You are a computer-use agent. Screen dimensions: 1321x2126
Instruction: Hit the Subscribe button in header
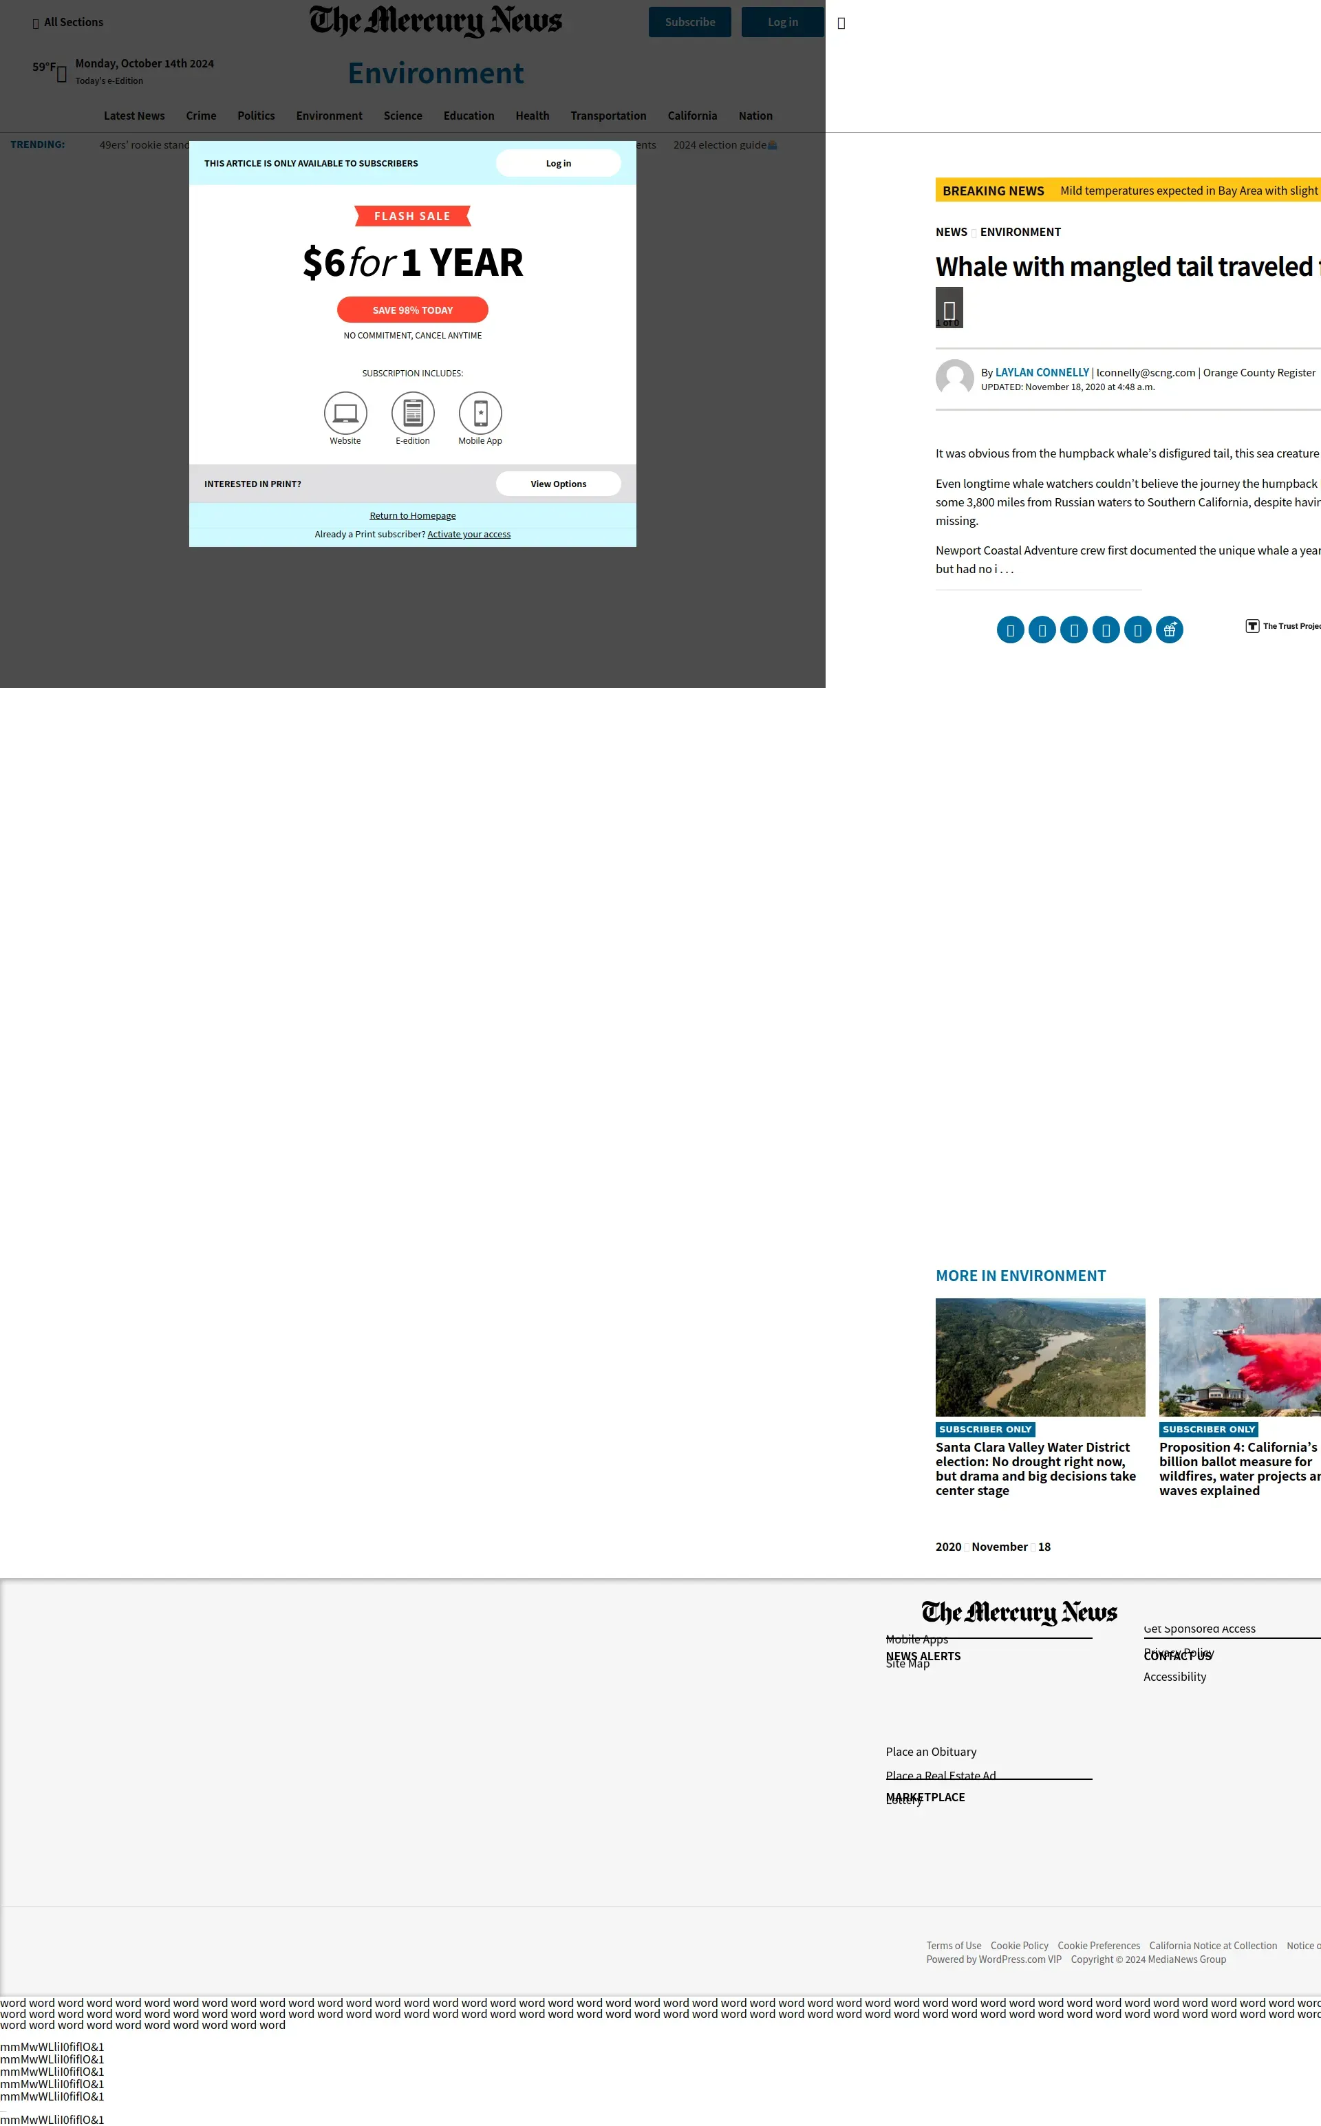689,23
